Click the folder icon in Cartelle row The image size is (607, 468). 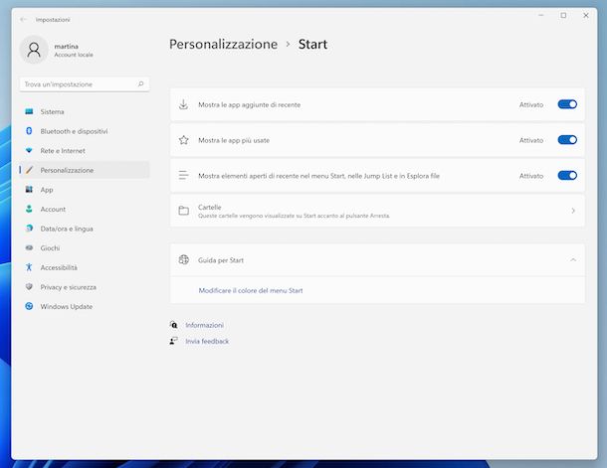click(x=183, y=211)
